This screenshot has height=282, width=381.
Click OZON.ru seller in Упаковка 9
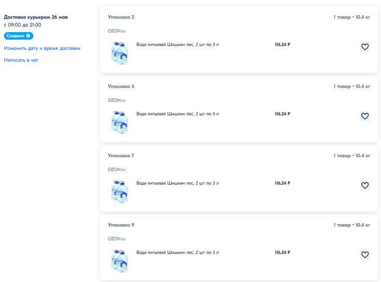tap(117, 239)
